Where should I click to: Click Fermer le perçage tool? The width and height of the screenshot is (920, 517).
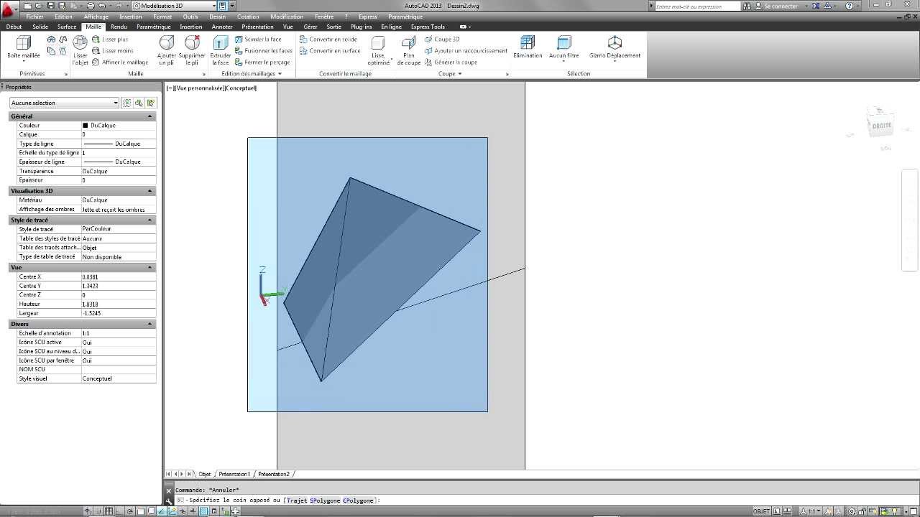[262, 62]
